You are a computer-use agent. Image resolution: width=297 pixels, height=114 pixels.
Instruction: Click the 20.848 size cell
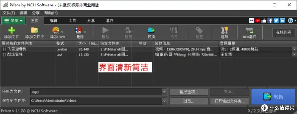pos(84,49)
